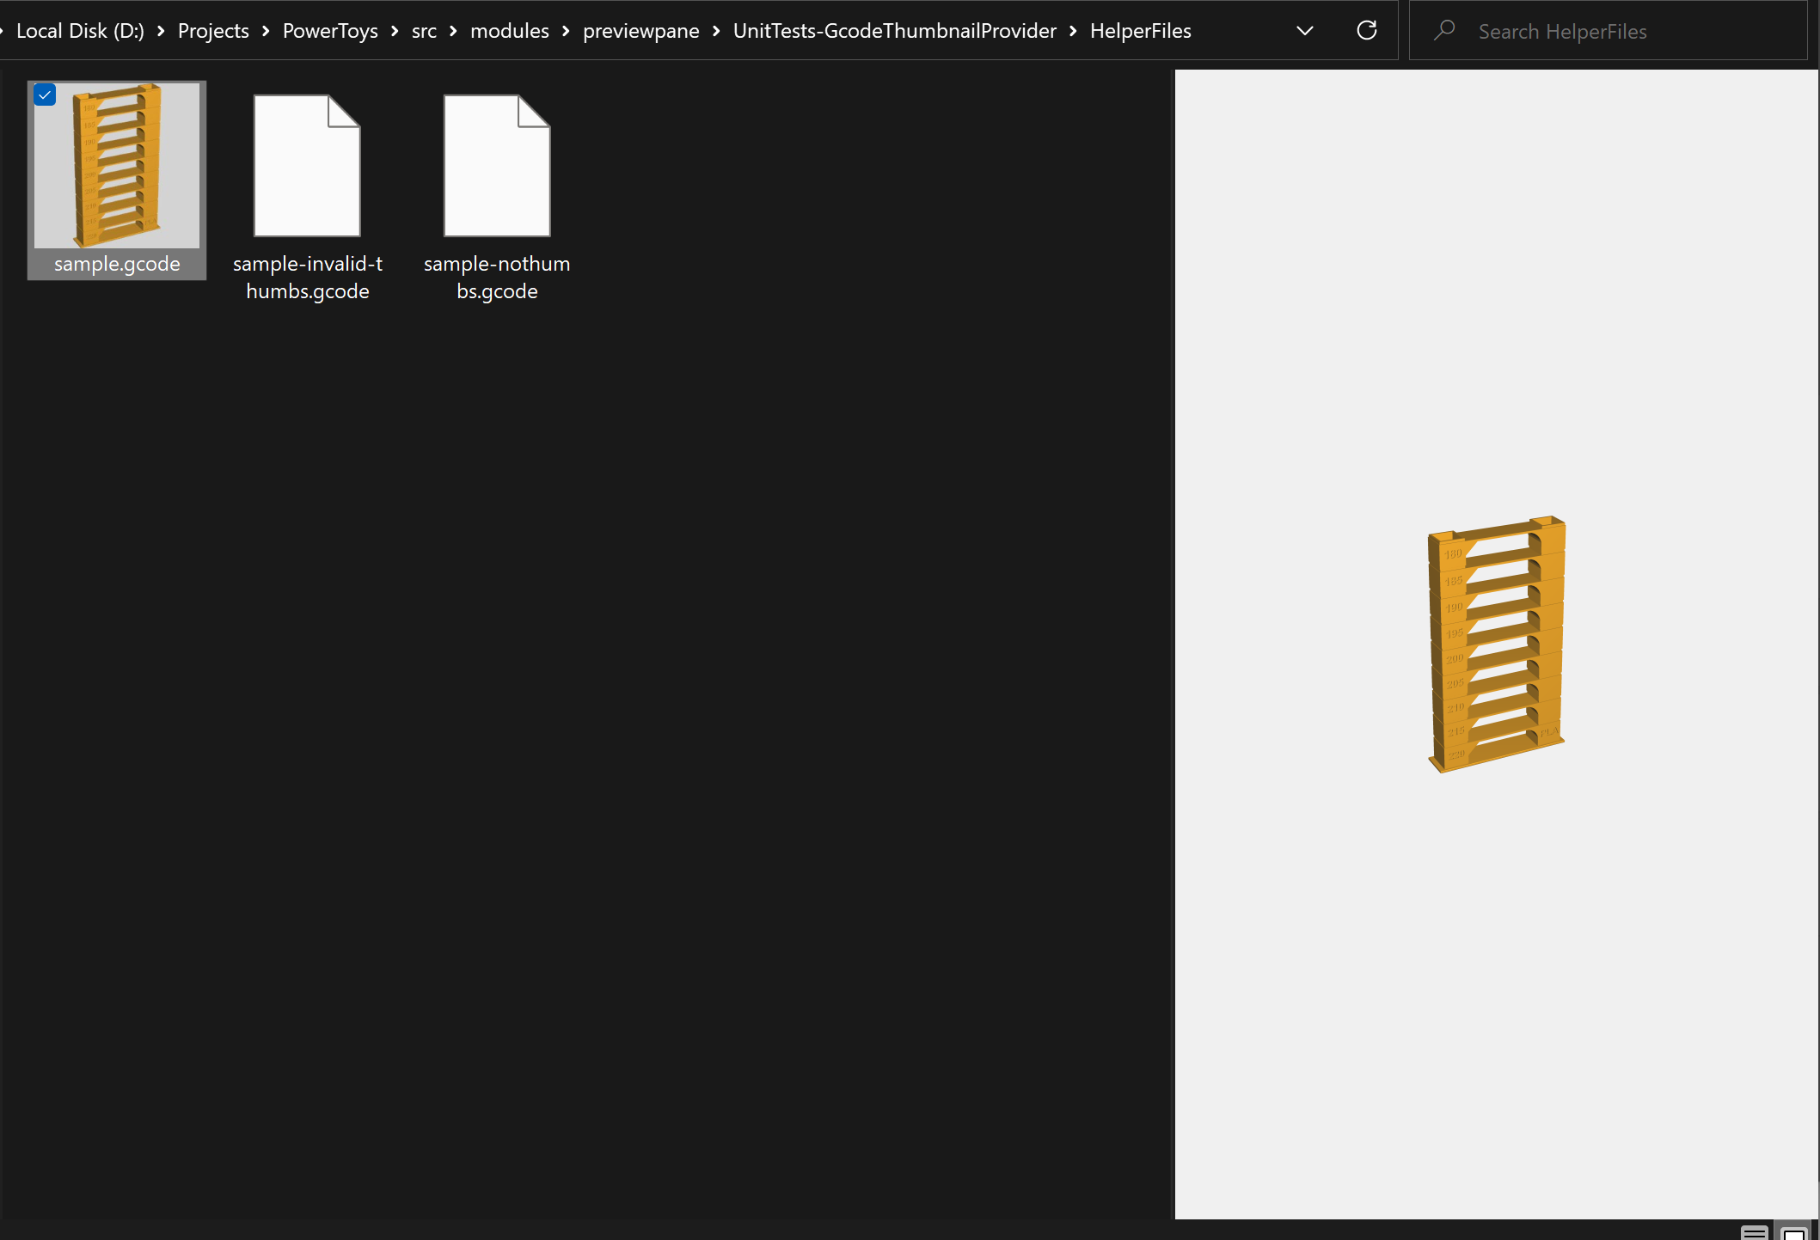
Task: Navigate to previewpane via breadcrumb path
Action: [640, 30]
